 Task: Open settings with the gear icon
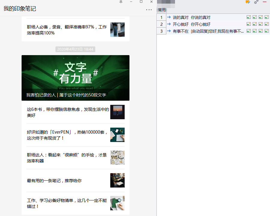coord(256,2)
